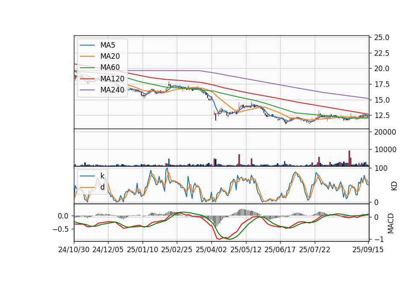Click the tallest volume bar in September
410x294 pixels.
[x=349, y=158]
